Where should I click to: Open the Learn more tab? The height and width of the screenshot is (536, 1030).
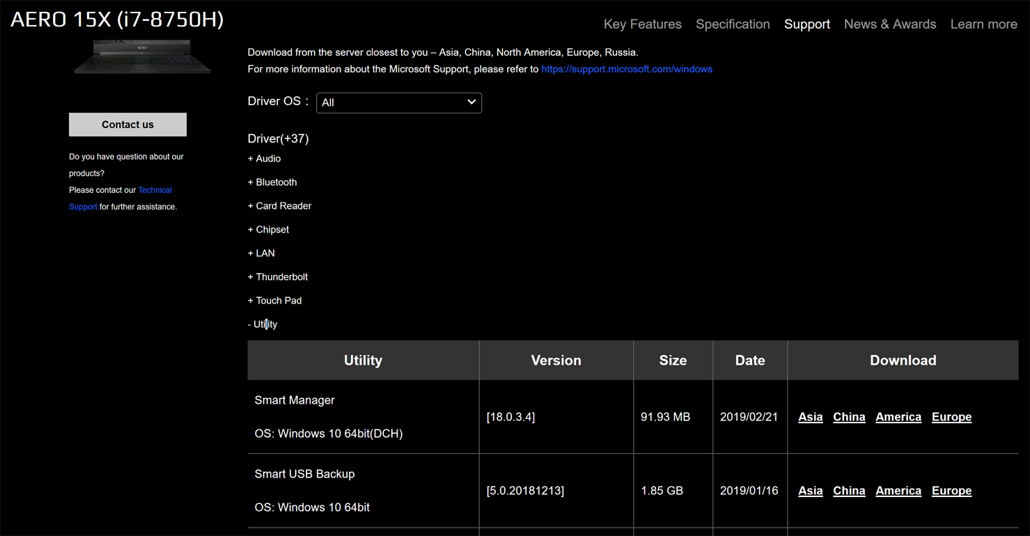(983, 24)
